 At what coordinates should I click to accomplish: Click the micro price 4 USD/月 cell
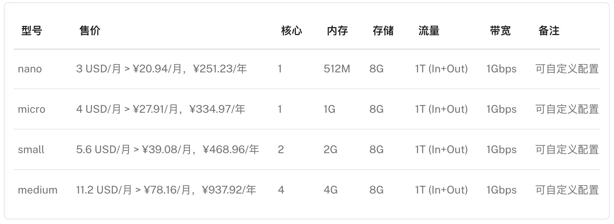click(161, 109)
